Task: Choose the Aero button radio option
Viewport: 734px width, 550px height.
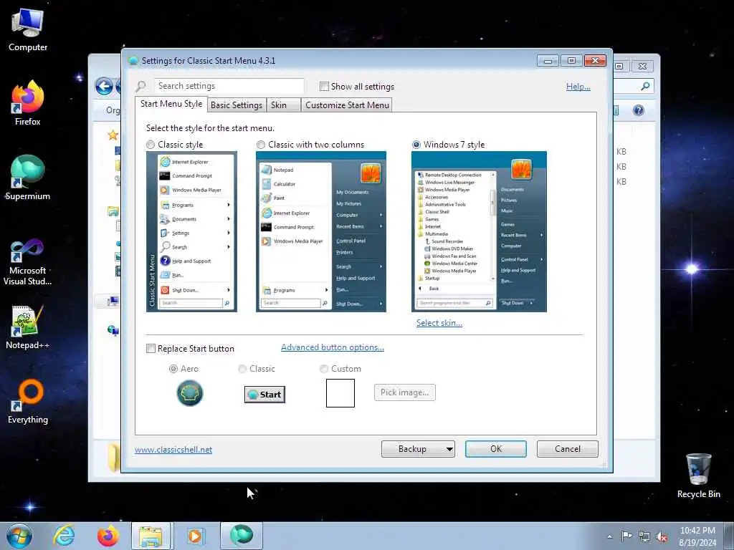Action: (x=173, y=369)
